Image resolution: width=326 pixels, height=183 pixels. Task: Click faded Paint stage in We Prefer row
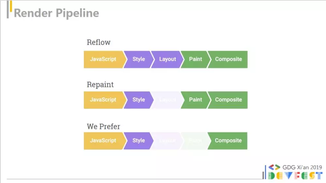pos(195,141)
